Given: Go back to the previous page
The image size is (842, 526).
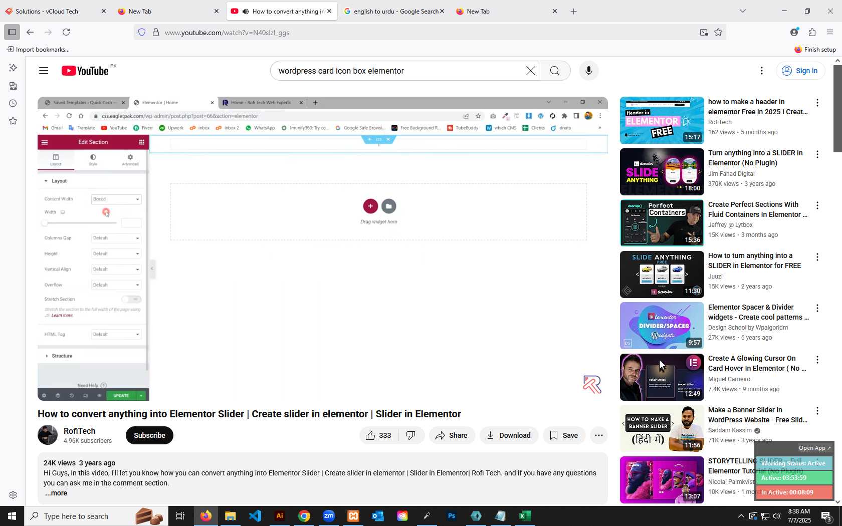Looking at the screenshot, I should 30,32.
